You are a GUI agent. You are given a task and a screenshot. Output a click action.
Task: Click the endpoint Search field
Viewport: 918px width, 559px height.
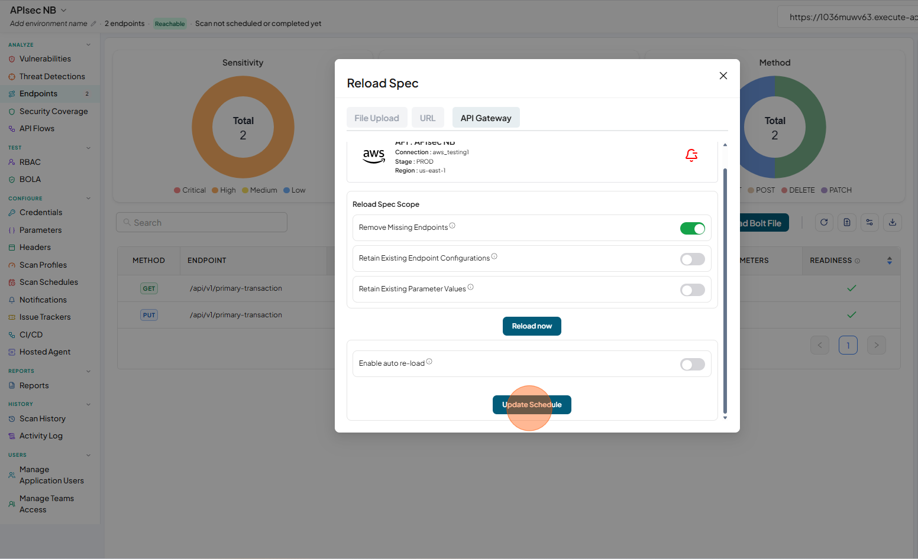click(x=202, y=222)
